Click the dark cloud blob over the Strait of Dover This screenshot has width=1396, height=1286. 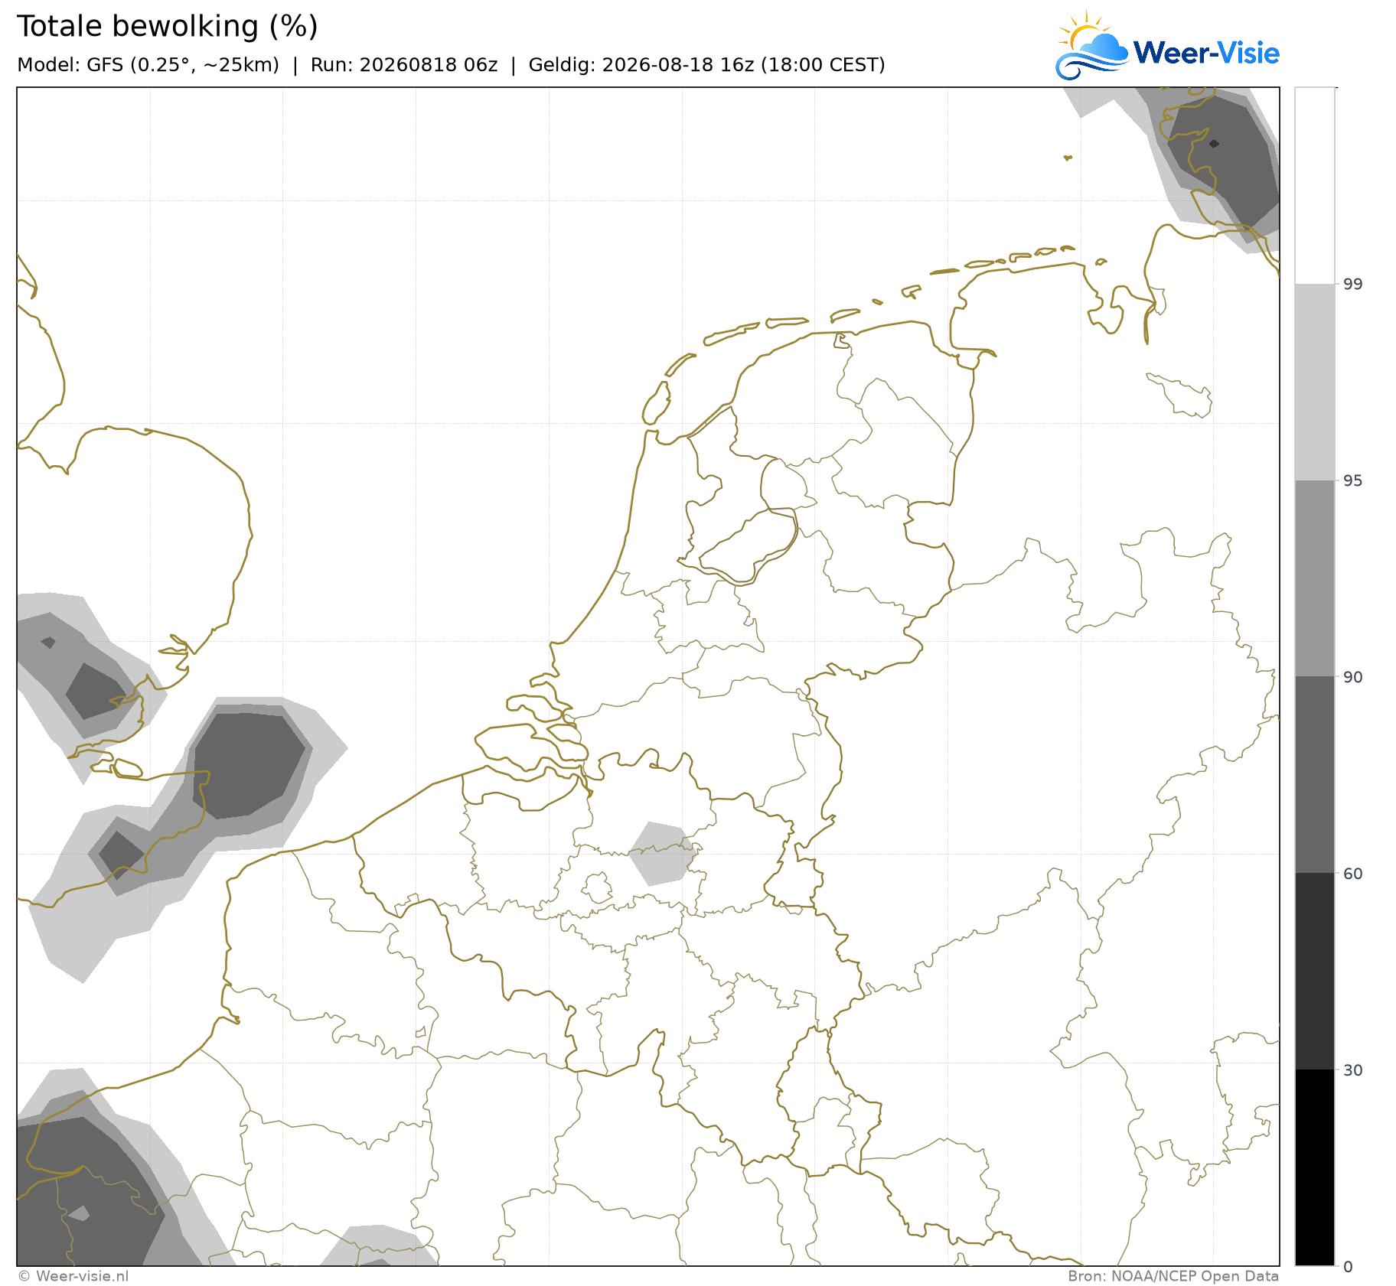pyautogui.click(x=250, y=763)
